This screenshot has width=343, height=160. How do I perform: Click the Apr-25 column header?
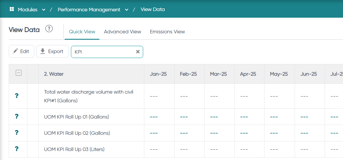[x=249, y=74]
